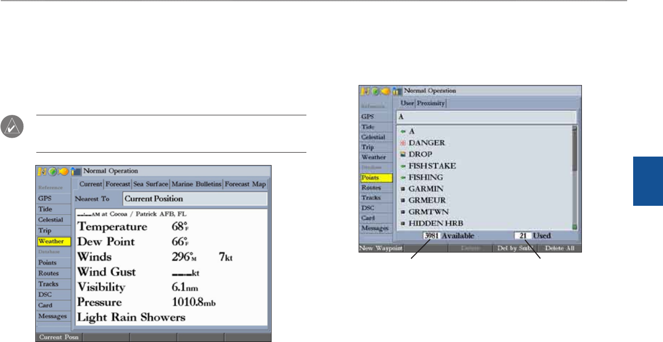This screenshot has height=342, width=663.
Task: Click the Pressure 1010.8mb reading
Action: pos(146,302)
